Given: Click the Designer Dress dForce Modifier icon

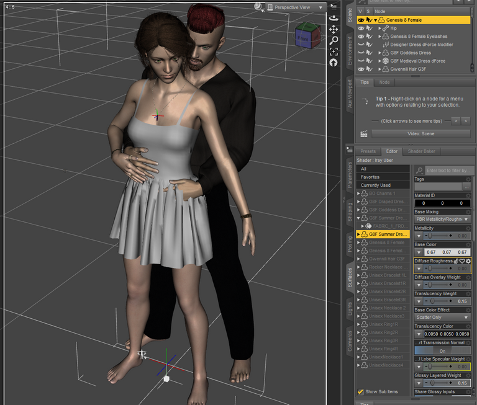Looking at the screenshot, I should tap(386, 45).
